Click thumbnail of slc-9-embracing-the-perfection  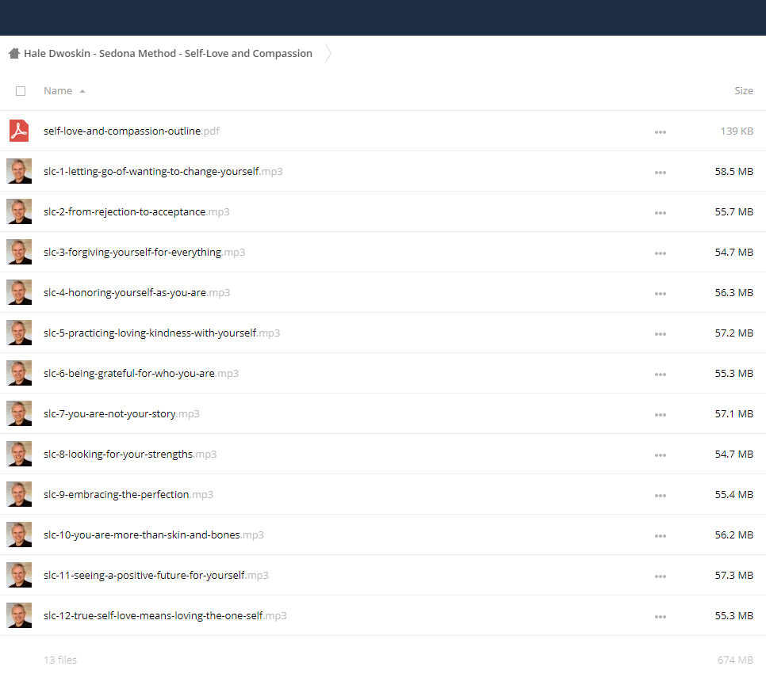(x=19, y=495)
